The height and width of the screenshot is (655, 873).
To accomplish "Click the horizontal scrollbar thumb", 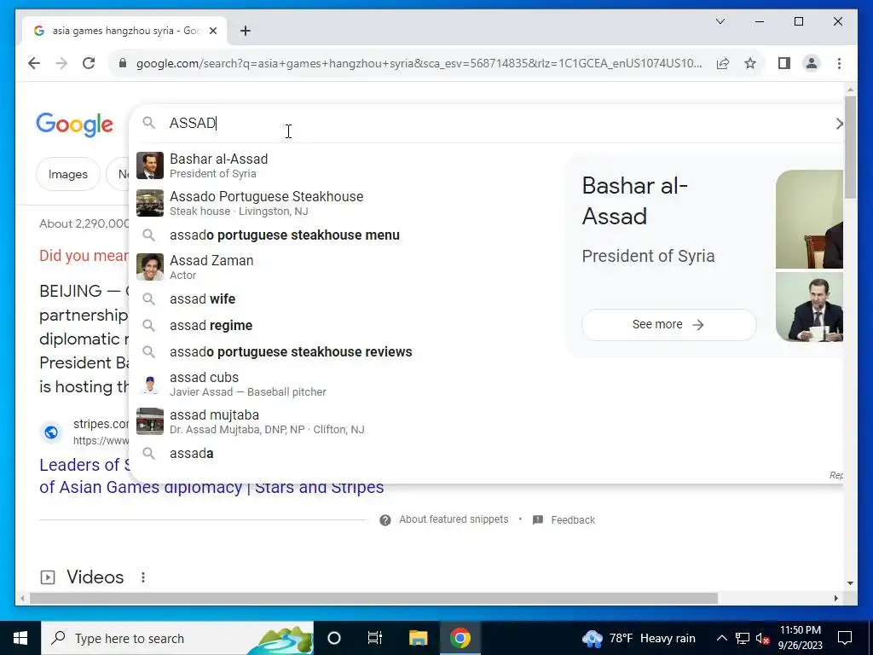I will (x=373, y=598).
